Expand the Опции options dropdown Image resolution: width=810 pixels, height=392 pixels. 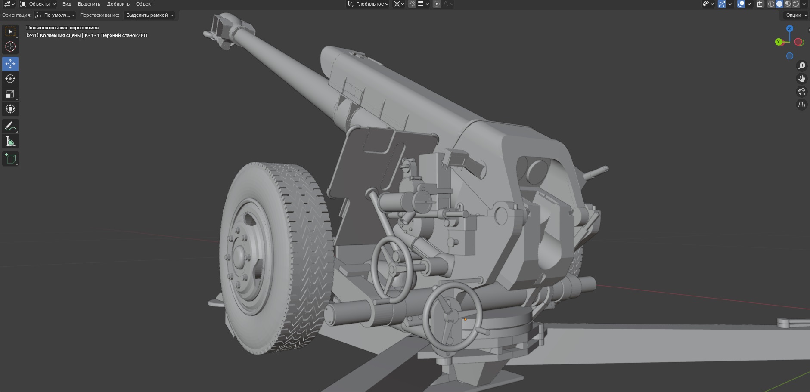coord(796,15)
